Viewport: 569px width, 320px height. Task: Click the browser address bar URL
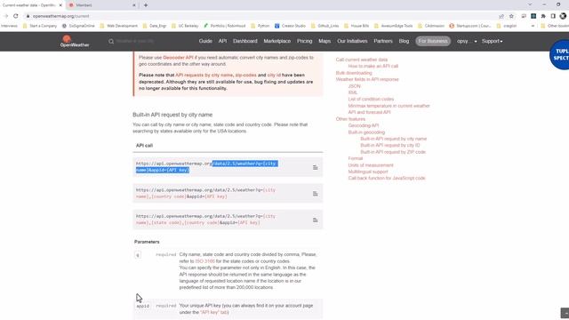(61, 16)
